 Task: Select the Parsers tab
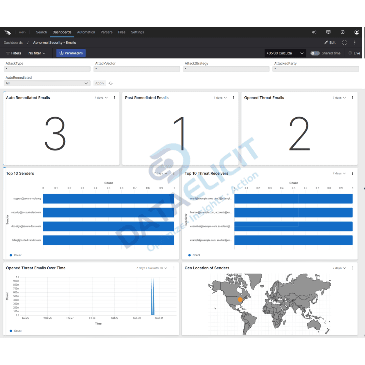pyautogui.click(x=106, y=32)
